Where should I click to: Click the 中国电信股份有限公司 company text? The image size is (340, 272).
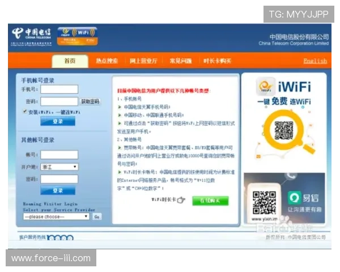[299, 37]
